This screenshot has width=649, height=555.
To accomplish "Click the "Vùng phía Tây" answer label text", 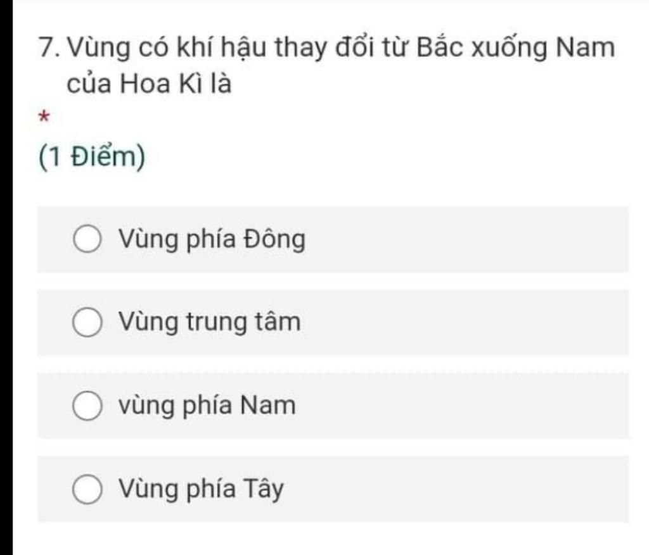I will point(201,489).
